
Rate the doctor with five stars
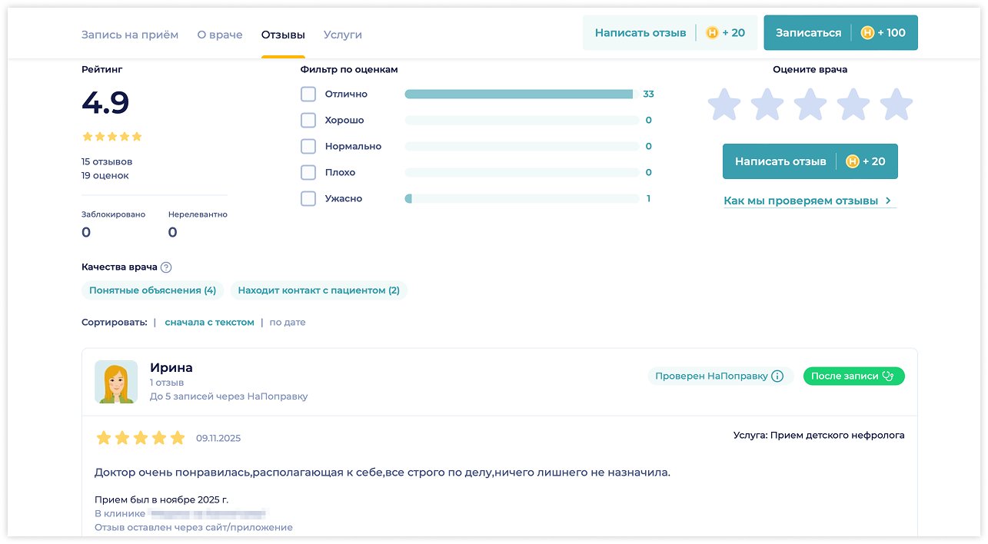coord(896,104)
